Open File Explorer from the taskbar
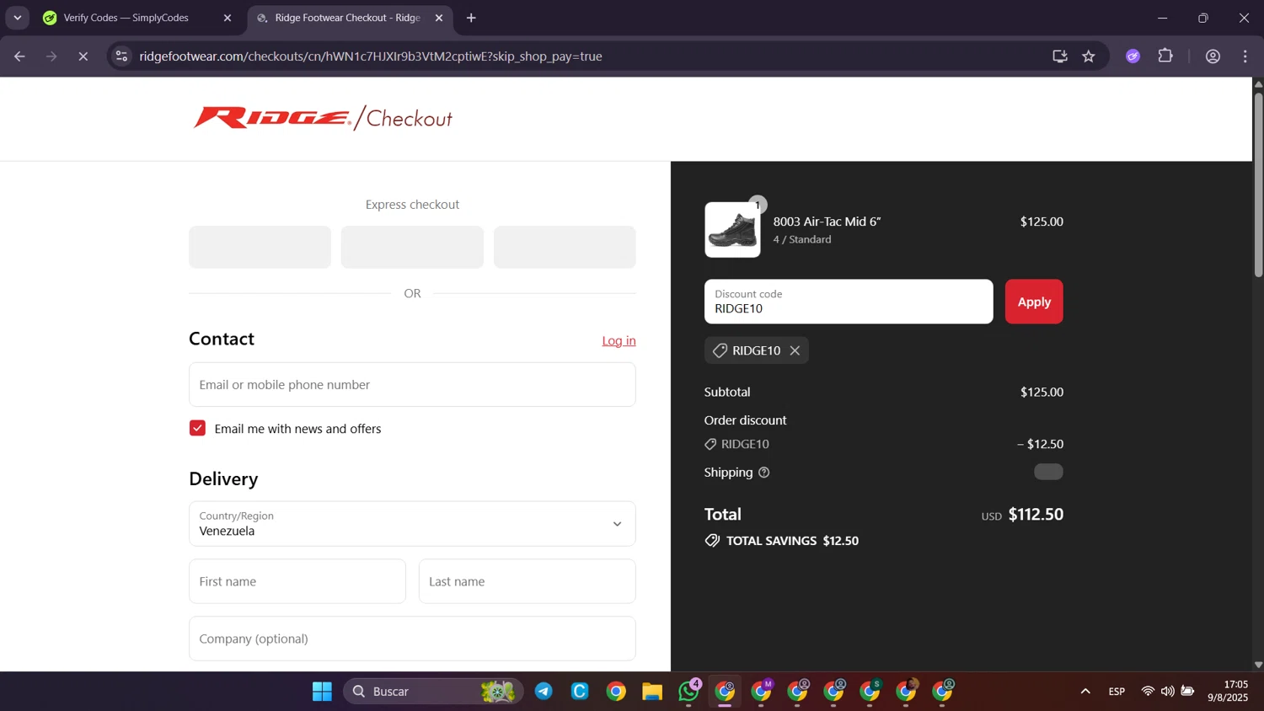The image size is (1264, 711). pos(652,692)
